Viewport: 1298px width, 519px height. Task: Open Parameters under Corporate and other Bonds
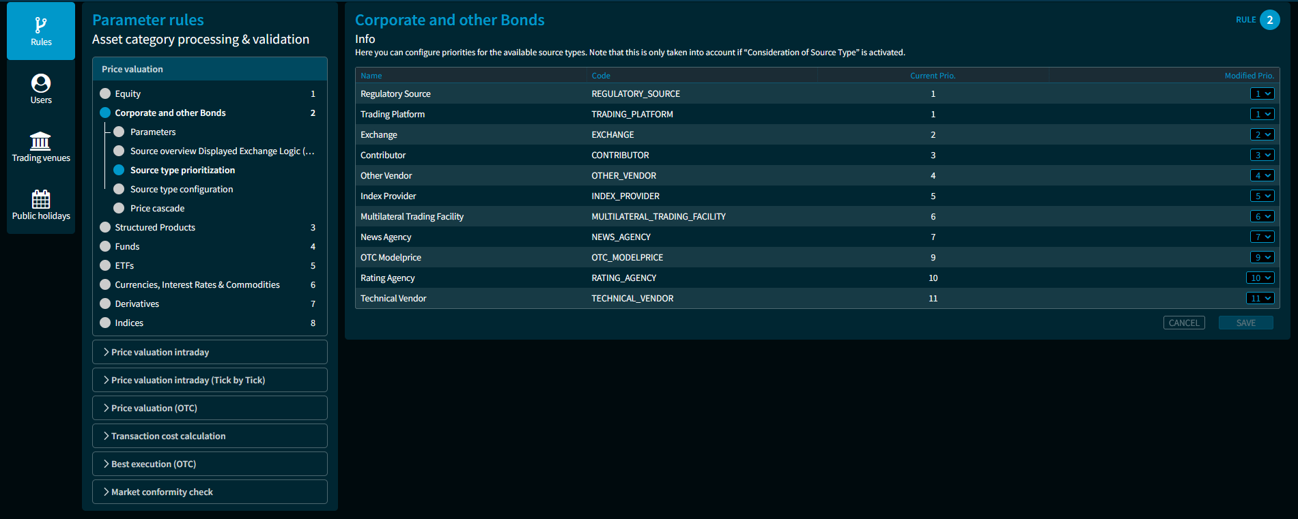[x=153, y=132]
